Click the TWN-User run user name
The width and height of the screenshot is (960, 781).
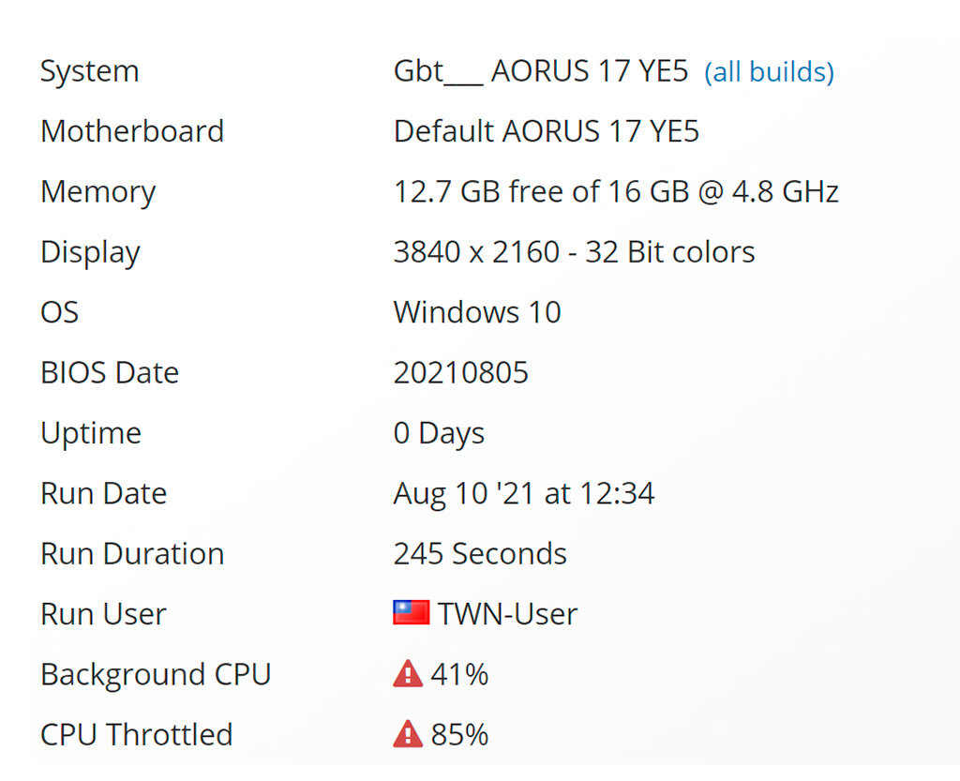tap(507, 614)
